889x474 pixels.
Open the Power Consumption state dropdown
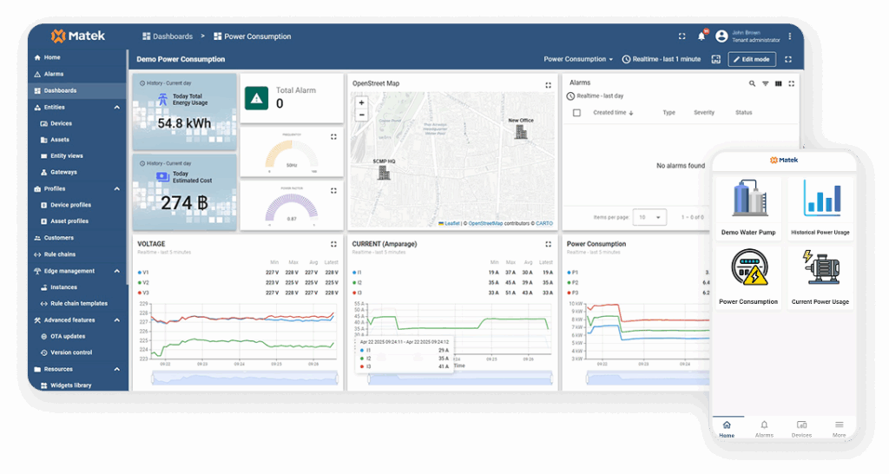coord(578,59)
